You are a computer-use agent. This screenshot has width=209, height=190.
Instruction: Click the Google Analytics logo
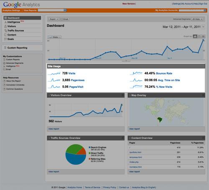click(22, 5)
